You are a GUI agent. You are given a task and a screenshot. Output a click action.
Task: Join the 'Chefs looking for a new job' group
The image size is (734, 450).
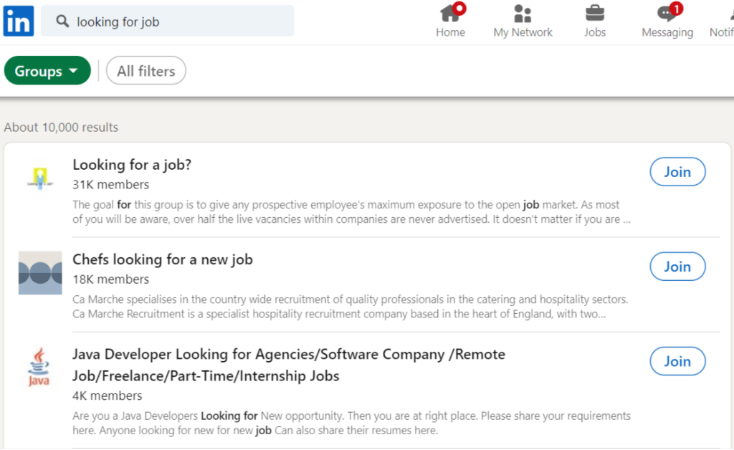click(x=677, y=266)
